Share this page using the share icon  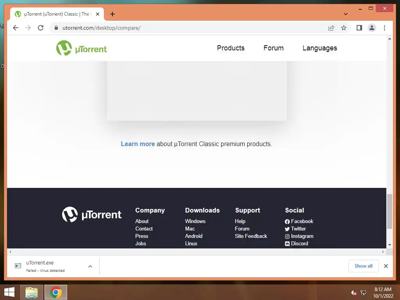pyautogui.click(x=331, y=28)
